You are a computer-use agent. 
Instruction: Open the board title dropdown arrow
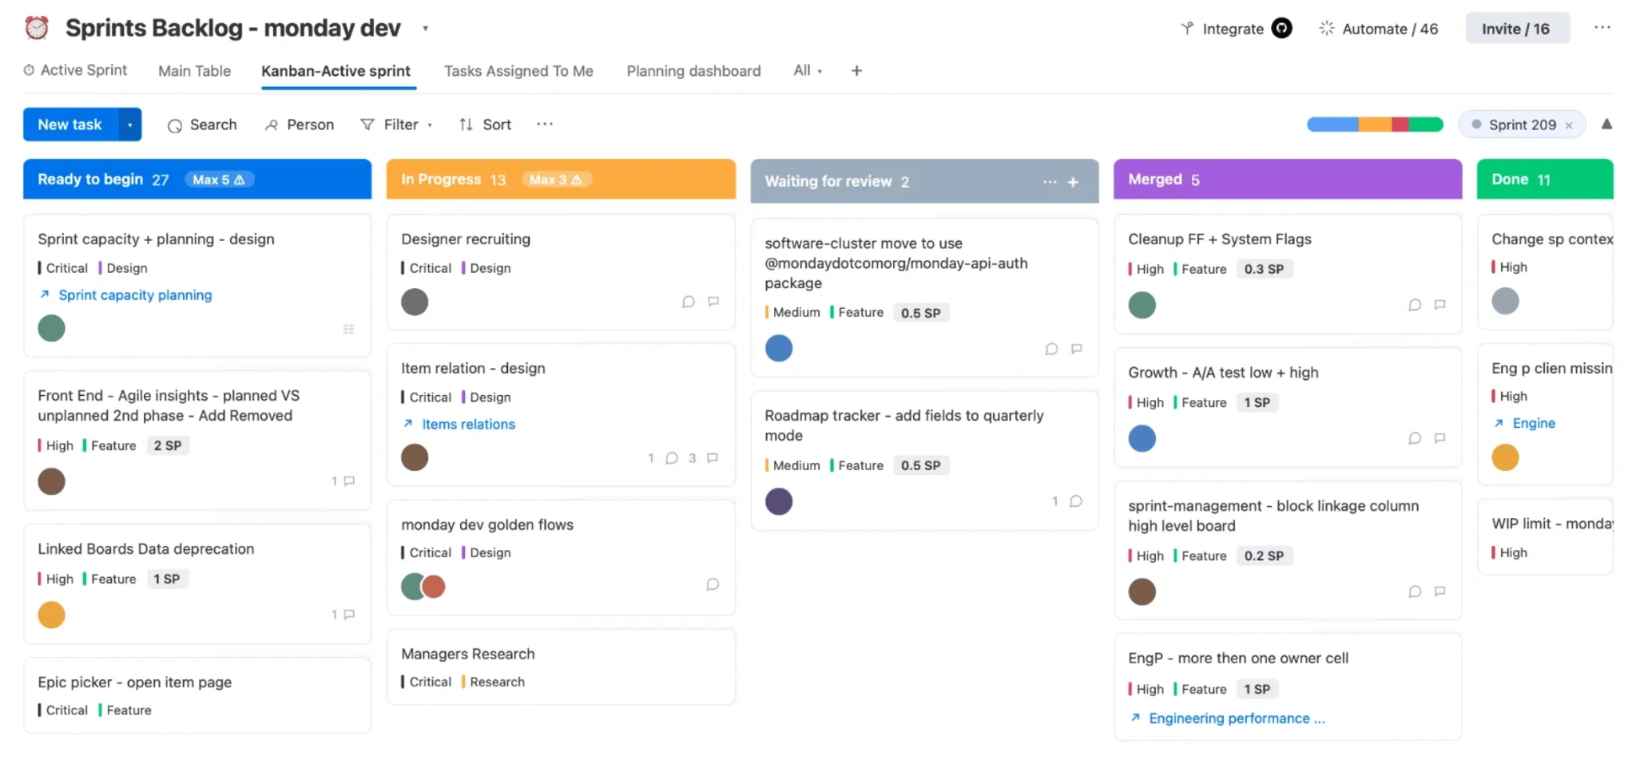point(425,28)
